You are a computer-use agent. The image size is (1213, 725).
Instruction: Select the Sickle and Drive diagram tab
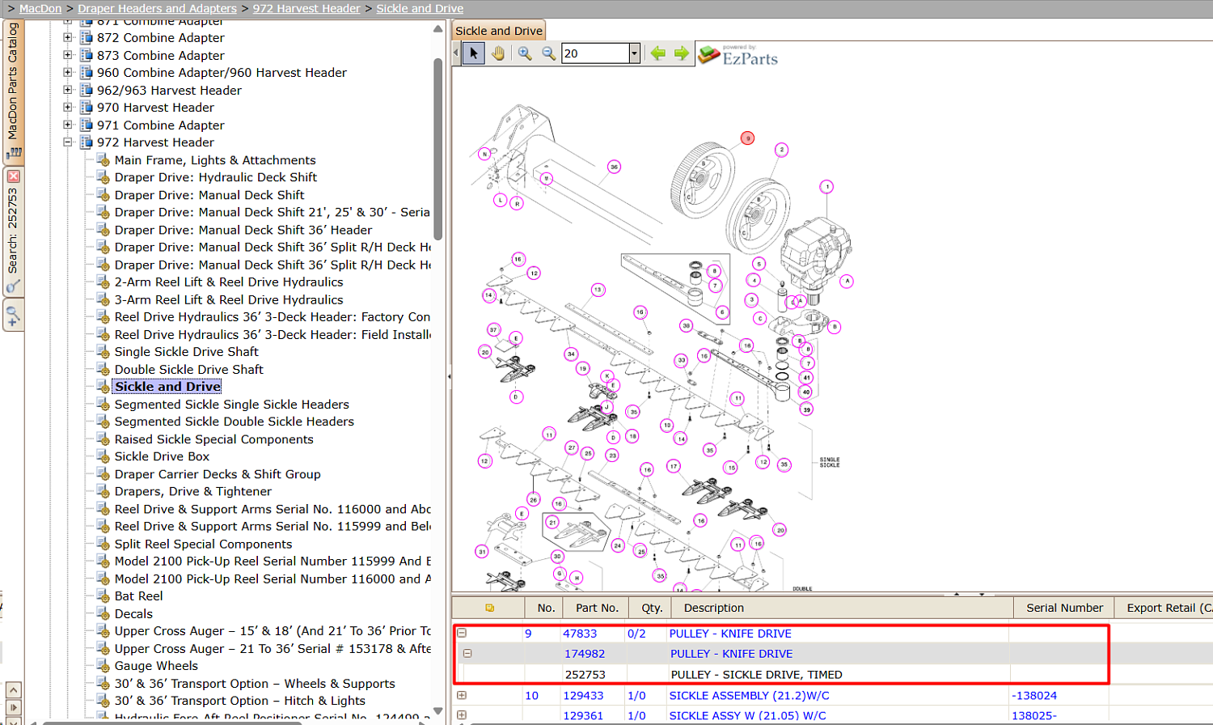[499, 31]
